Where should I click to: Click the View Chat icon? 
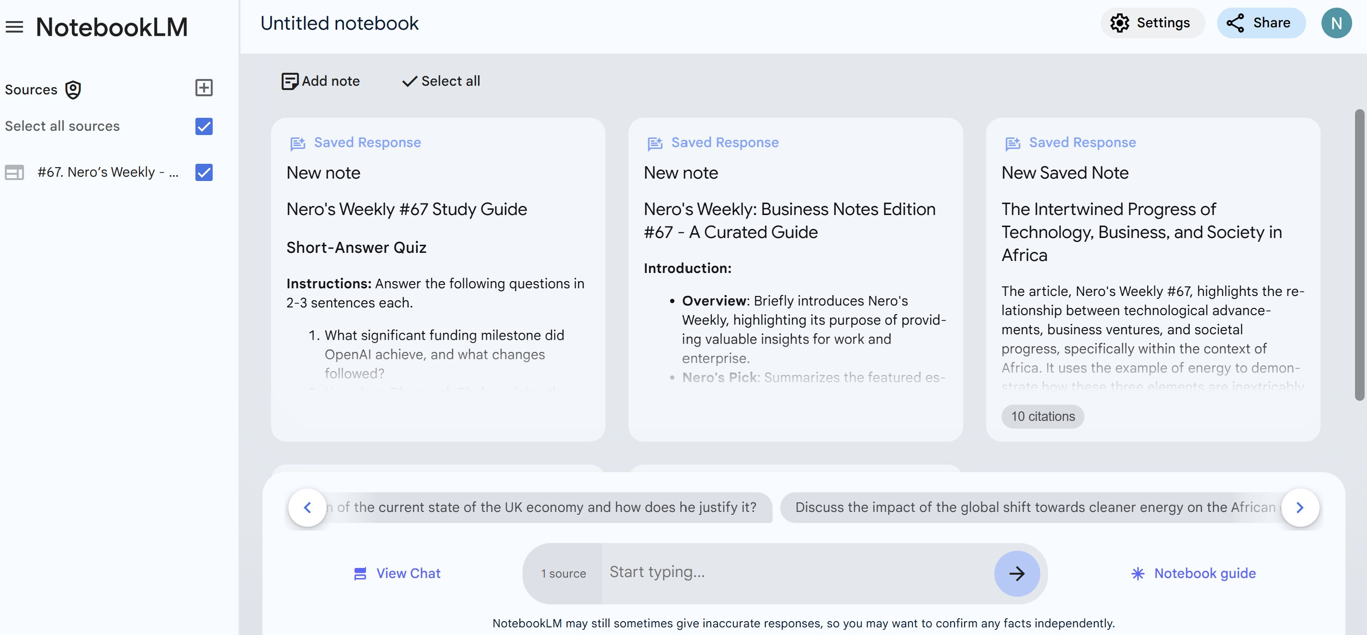pos(360,573)
